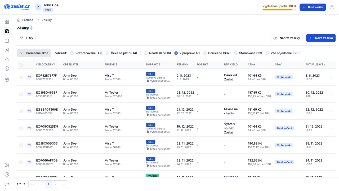Open the shipments box icon in sidebar
339x191 pixels.
(x=7, y=31)
